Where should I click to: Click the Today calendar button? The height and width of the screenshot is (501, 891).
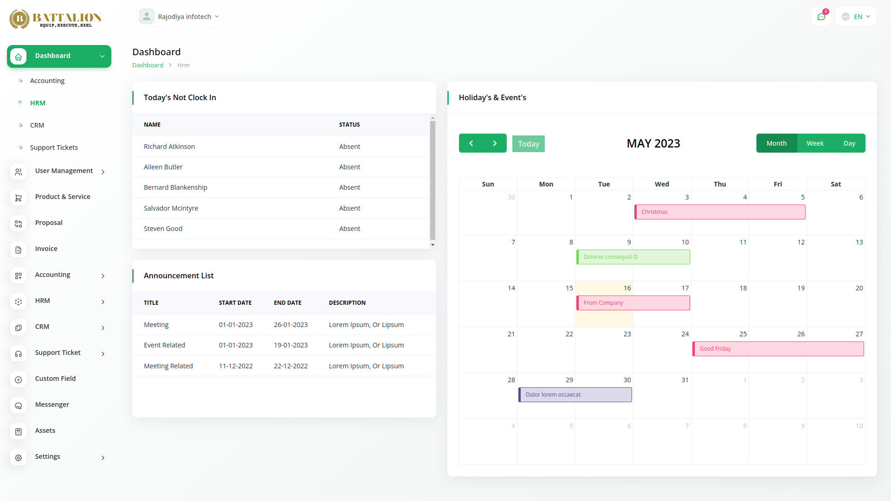pos(528,143)
